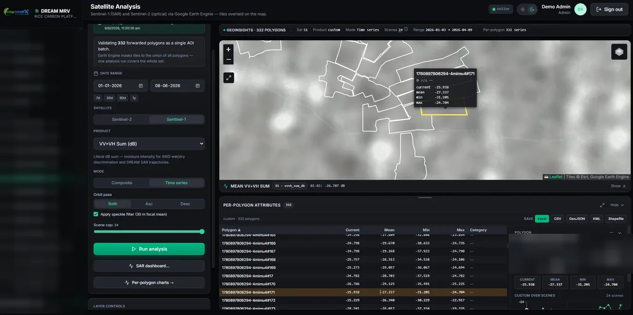633x315 pixels.
Task: Open the VV+VH Sum (dB) product dropdown
Action: [149, 144]
